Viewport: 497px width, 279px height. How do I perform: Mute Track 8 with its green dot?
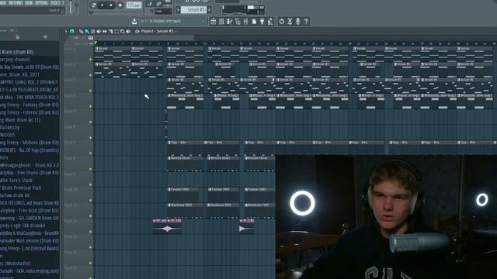tap(91, 169)
